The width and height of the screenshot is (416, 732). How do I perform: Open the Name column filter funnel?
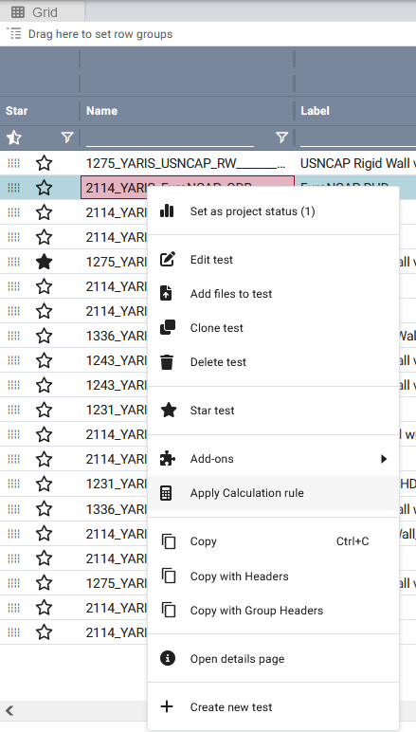pyautogui.click(x=281, y=137)
